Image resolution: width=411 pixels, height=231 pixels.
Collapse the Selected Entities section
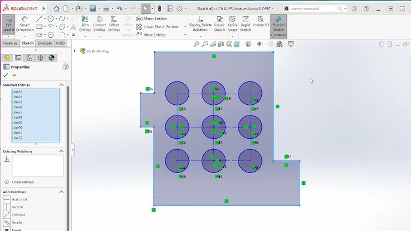coord(61,84)
